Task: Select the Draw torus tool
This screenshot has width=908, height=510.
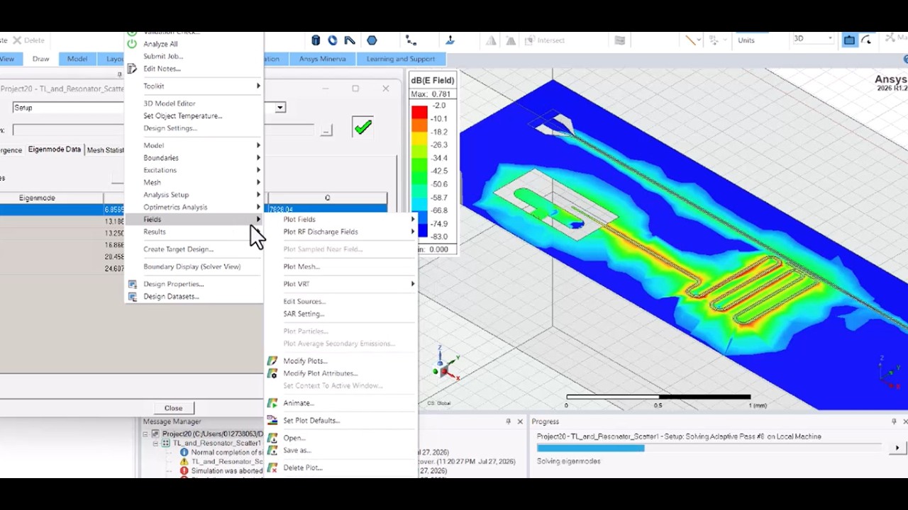Action: click(x=332, y=40)
